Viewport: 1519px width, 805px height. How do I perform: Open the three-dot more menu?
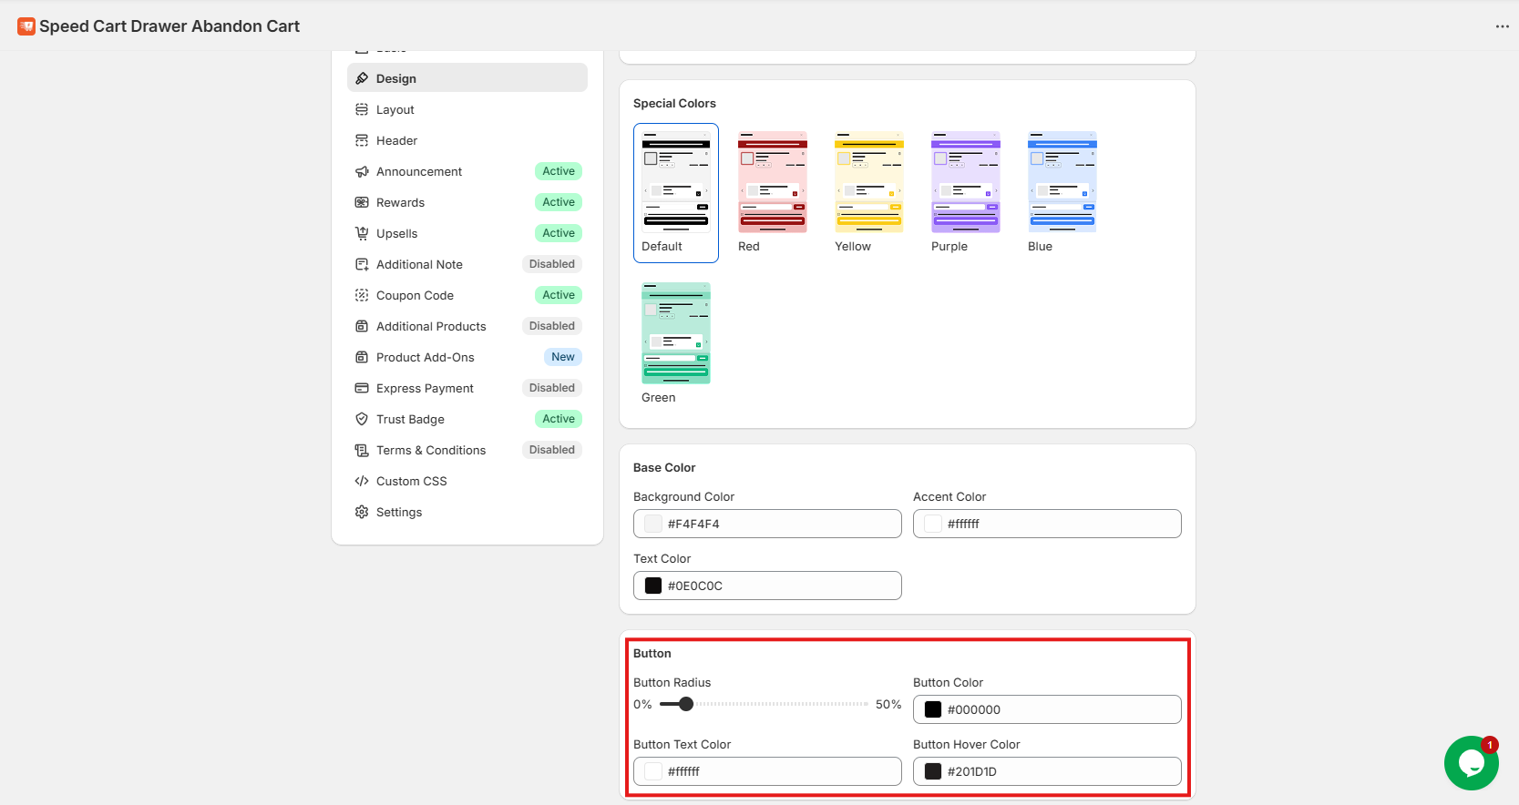[1502, 26]
